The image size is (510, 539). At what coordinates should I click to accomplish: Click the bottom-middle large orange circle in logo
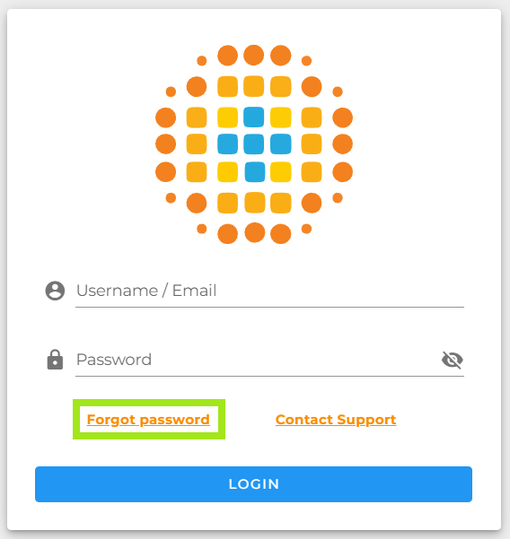coord(255,232)
